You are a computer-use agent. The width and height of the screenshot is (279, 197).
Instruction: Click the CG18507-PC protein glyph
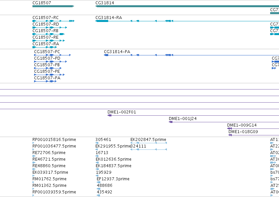click(x=52, y=55)
